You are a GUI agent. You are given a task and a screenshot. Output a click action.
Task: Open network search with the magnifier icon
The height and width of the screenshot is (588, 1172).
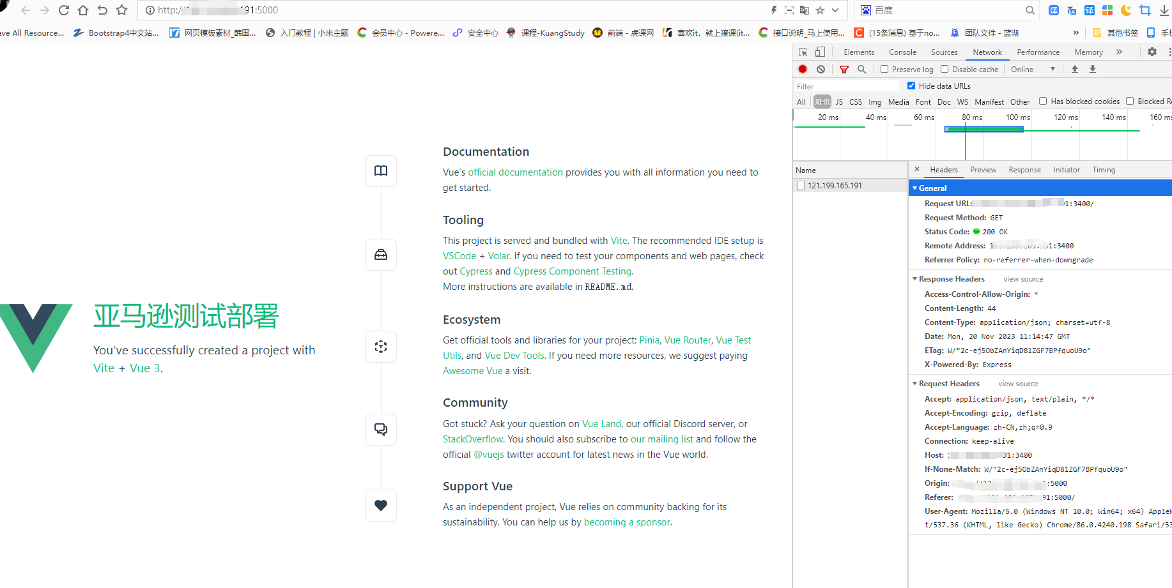coord(862,69)
